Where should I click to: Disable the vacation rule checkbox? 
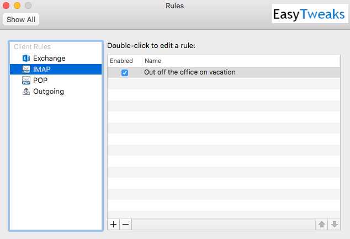coord(125,72)
